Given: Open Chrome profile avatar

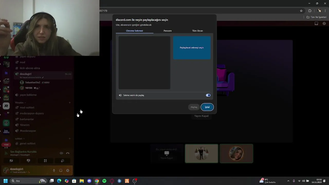Looking at the screenshot, I should click(x=319, y=11).
